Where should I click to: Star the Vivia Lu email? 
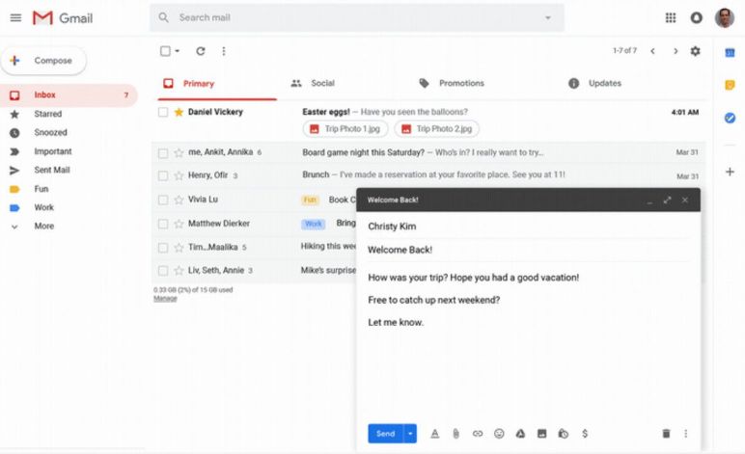(x=179, y=200)
